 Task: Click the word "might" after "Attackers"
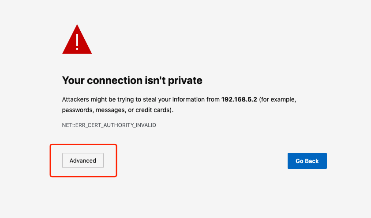(98, 100)
